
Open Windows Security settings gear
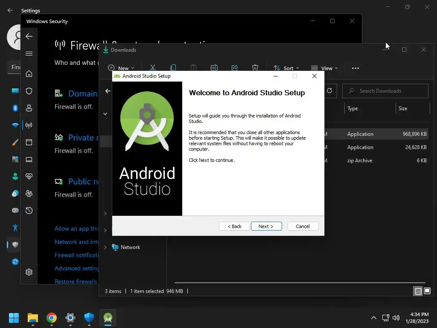(29, 272)
